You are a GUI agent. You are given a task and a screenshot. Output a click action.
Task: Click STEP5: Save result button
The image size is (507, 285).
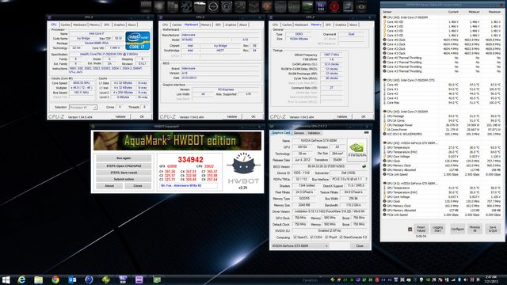click(x=124, y=173)
